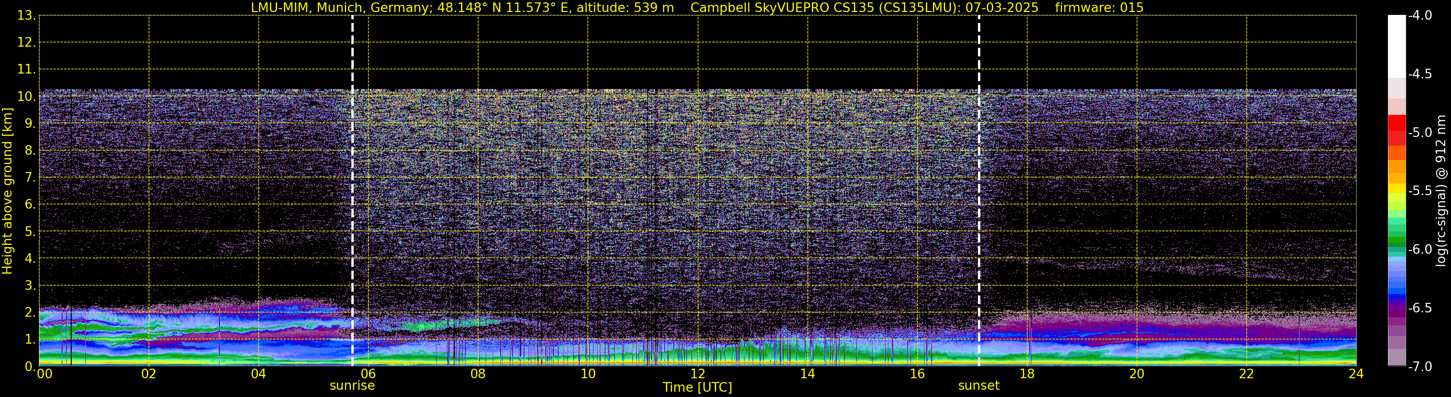Viewport: 1451px width, 397px height.
Task: Click the 02 tick label on time axis
Action: [x=149, y=374]
